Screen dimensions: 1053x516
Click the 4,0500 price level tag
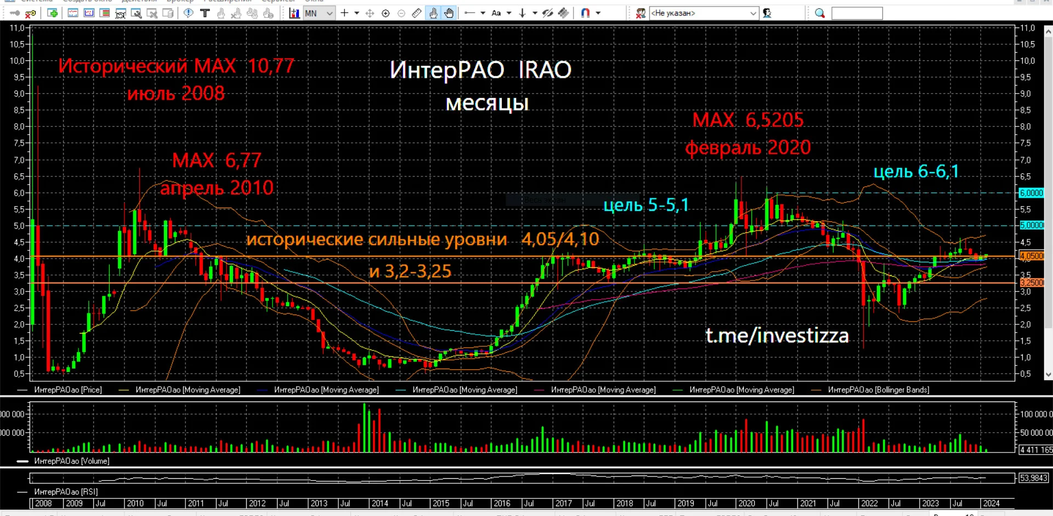(1031, 256)
